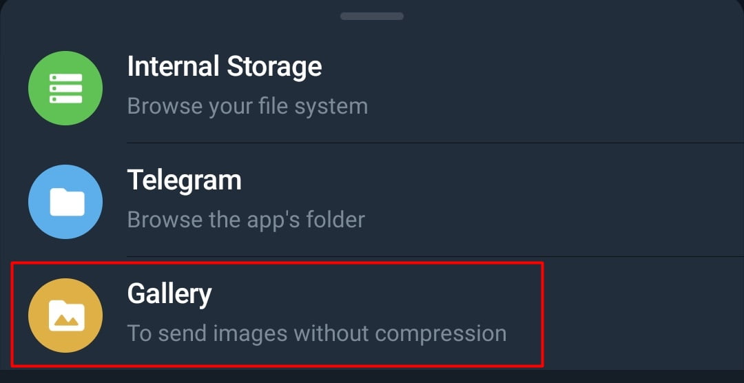Click "Browse the app's folder" subtitle
This screenshot has width=744, height=383.
click(x=246, y=220)
